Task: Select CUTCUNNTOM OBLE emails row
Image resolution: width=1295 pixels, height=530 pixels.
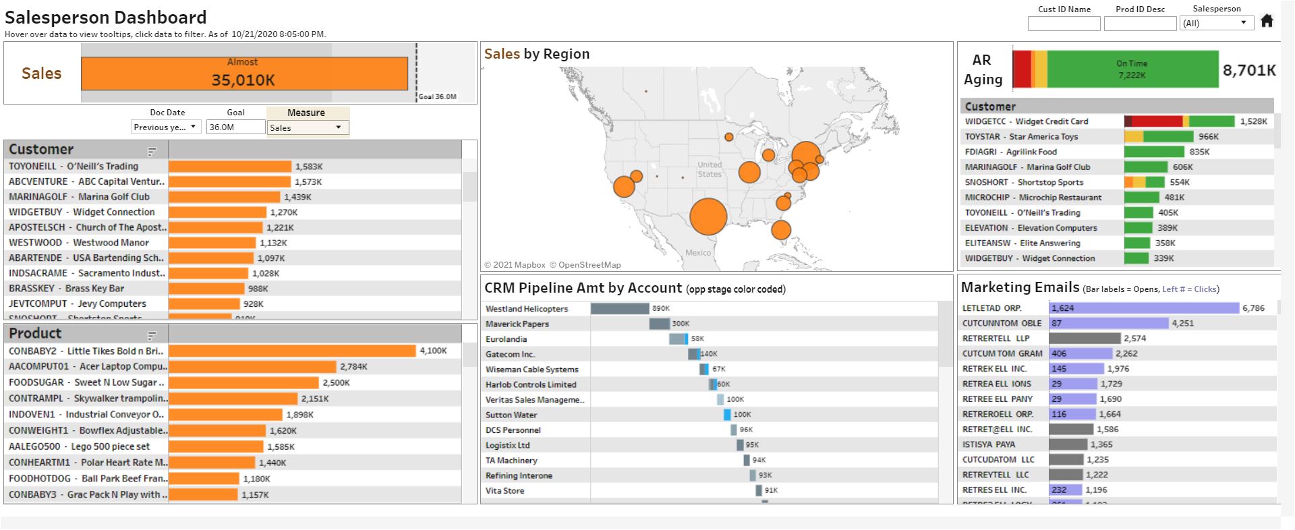Action: [1118, 324]
